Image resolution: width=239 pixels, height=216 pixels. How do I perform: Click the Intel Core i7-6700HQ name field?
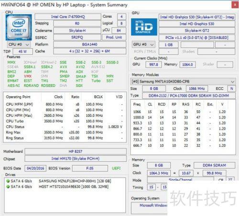[x=68, y=17]
